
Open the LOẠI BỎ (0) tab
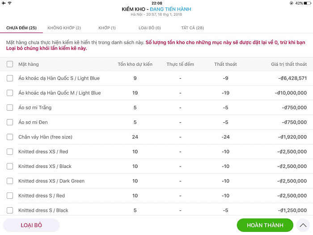click(149, 28)
